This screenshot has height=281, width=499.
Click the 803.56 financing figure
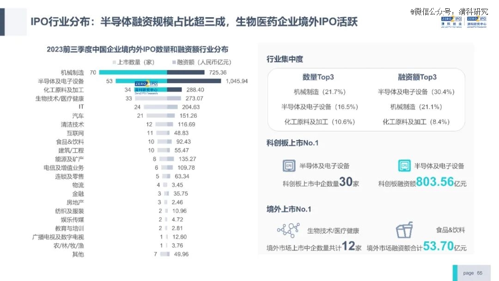pos(435,182)
